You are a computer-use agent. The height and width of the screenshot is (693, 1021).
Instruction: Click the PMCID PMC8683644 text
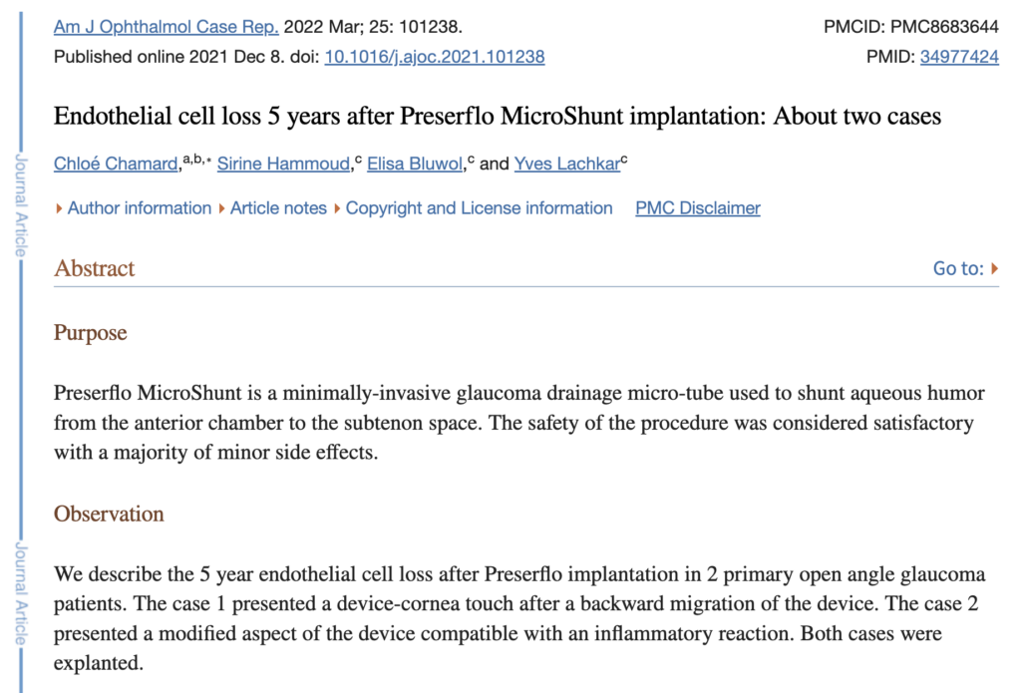tap(911, 27)
